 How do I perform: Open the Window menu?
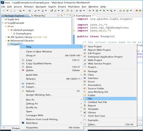(x=94, y=7)
